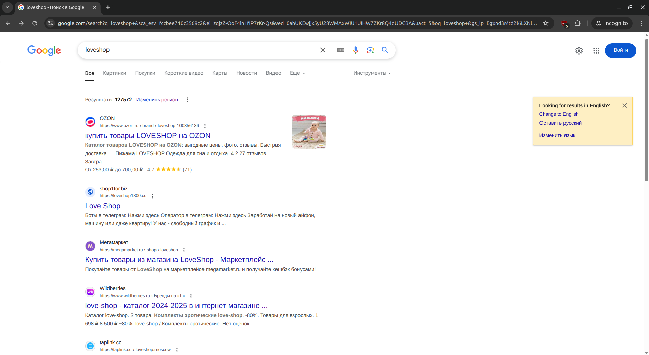Open tab search dropdown arrow

tap(7, 7)
